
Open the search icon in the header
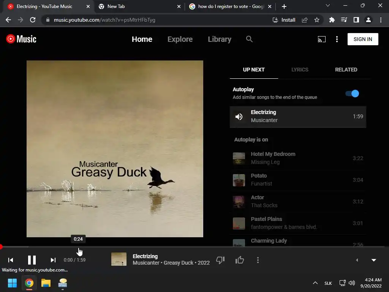tap(249, 39)
